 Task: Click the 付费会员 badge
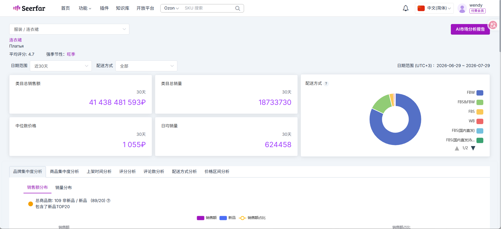click(478, 11)
